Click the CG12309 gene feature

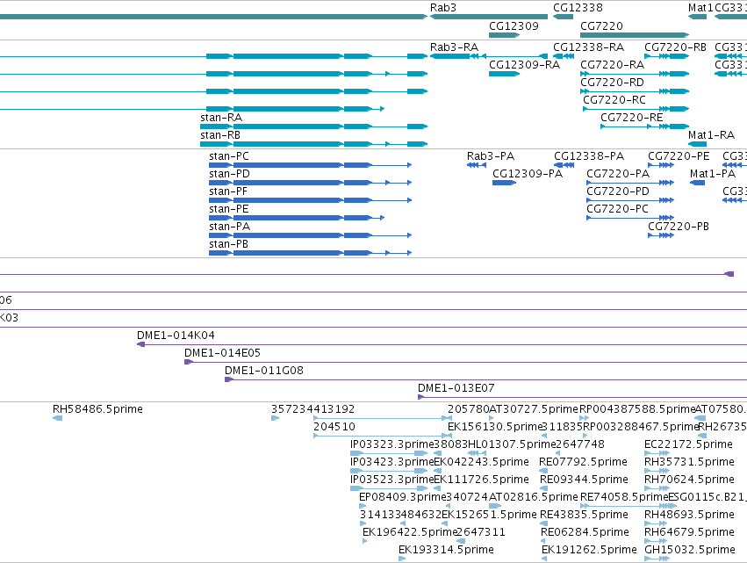click(x=504, y=35)
